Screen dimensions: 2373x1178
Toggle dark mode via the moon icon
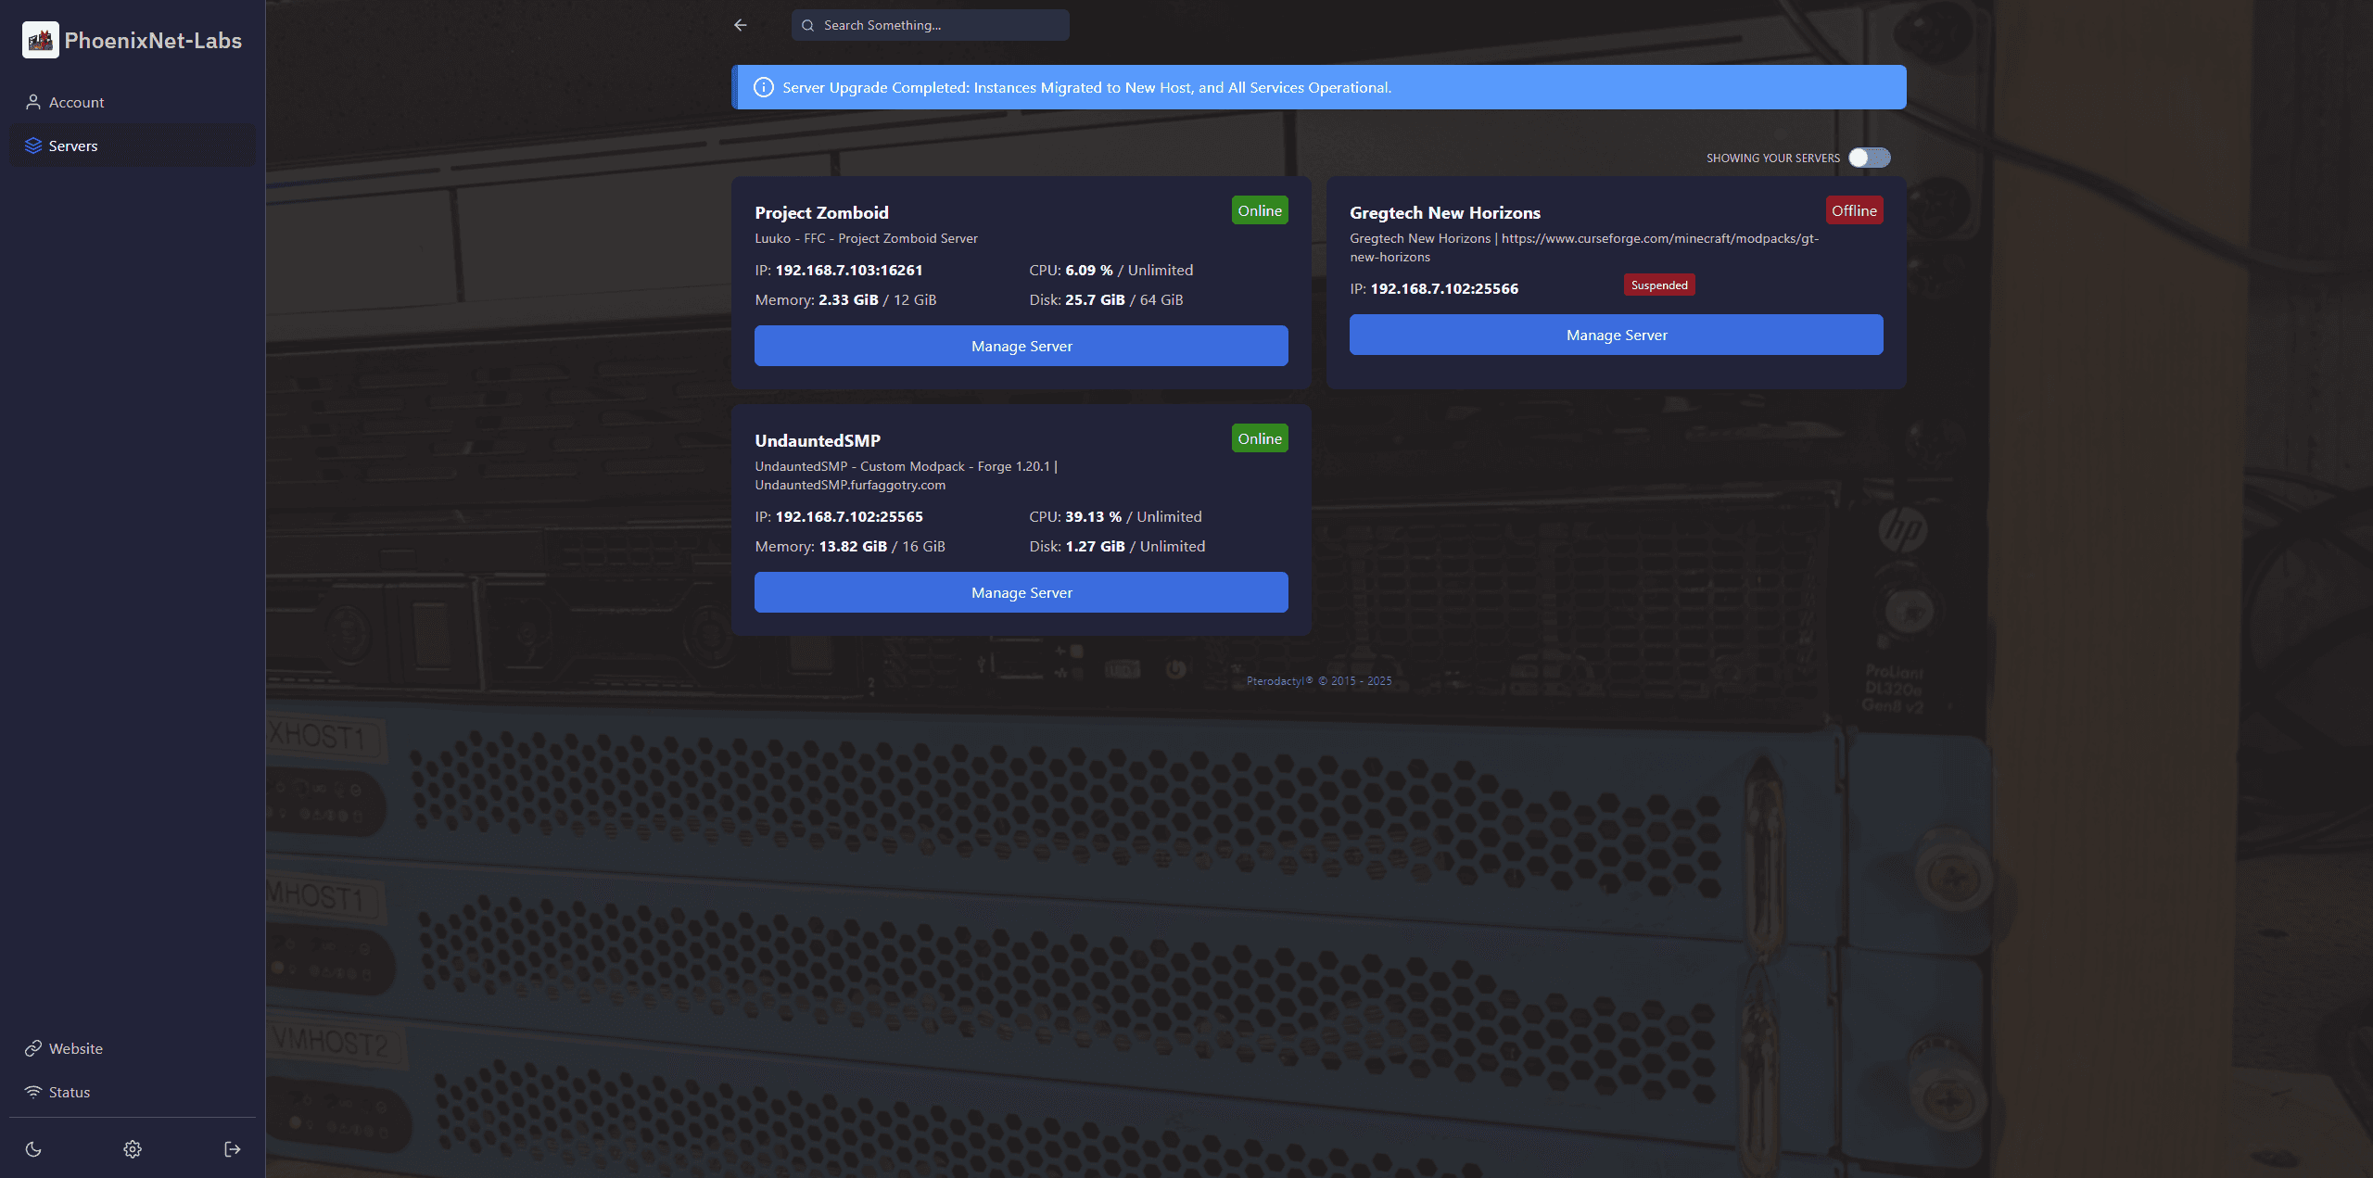[x=33, y=1148]
